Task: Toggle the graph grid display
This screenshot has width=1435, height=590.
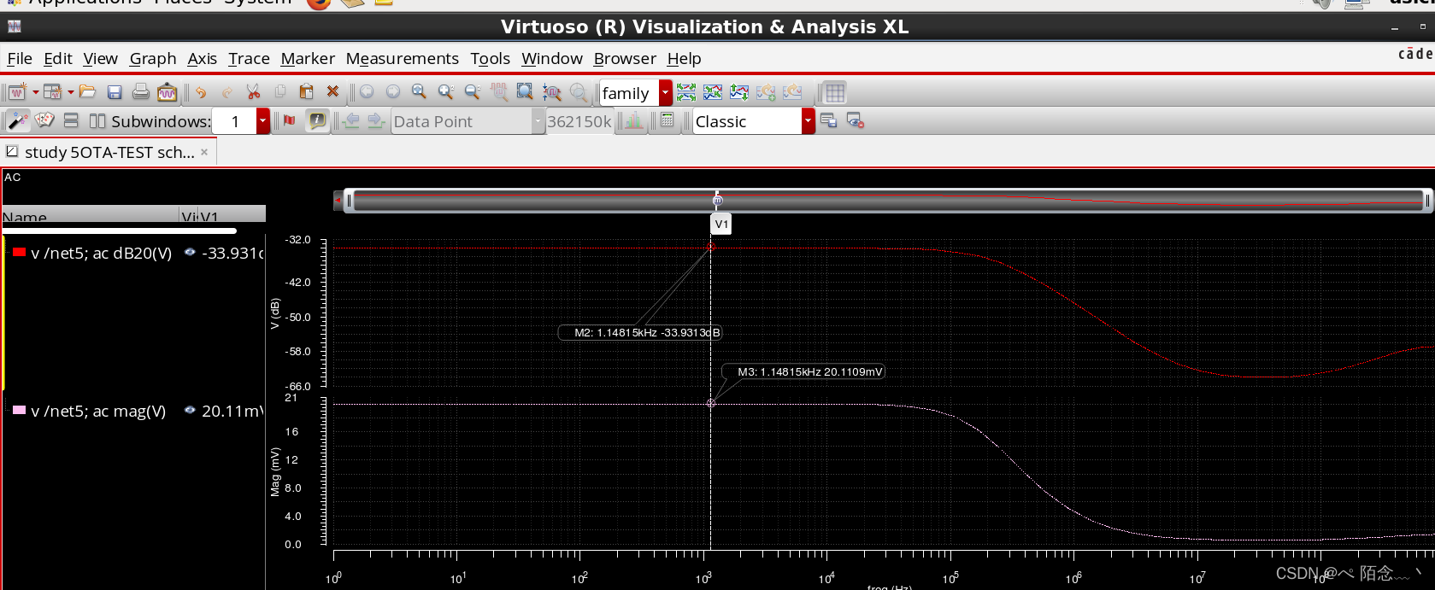Action: click(835, 92)
